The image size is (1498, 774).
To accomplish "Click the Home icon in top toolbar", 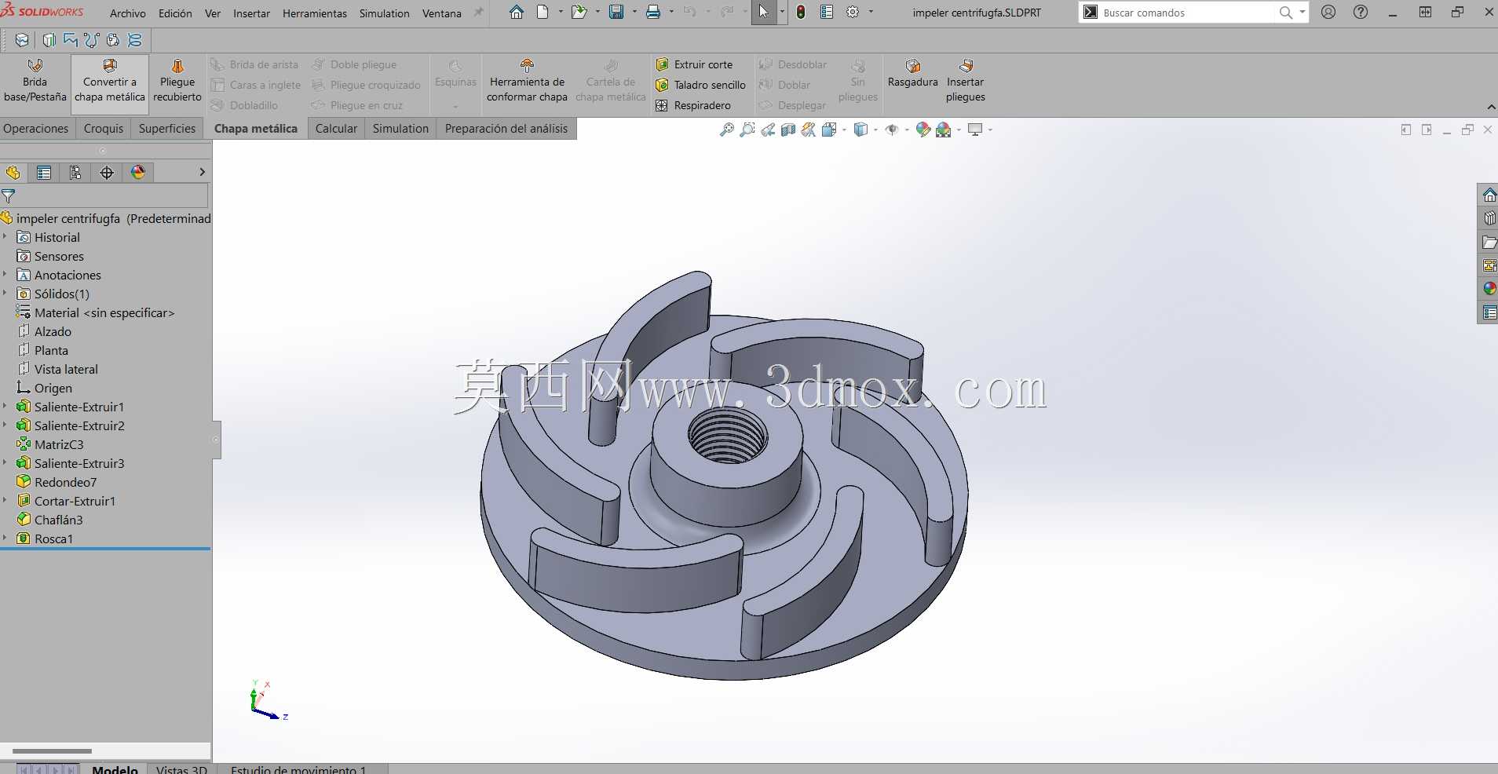I will tap(517, 13).
